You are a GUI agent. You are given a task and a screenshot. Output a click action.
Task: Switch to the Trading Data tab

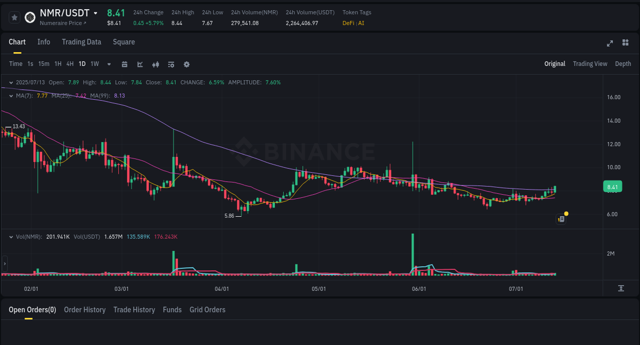(81, 42)
